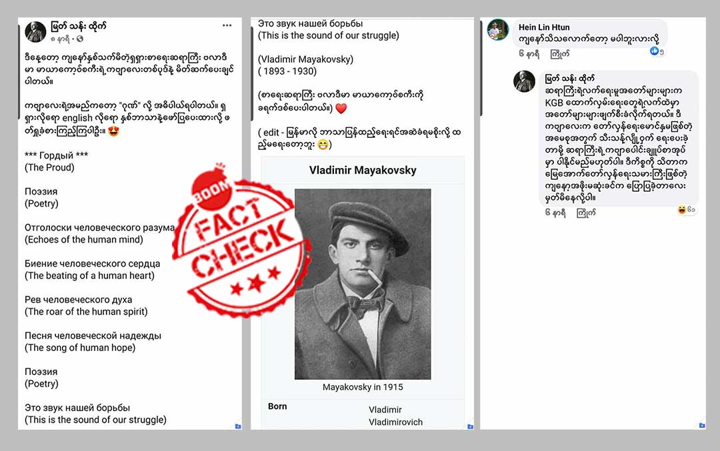This screenshot has height=451, width=720.
Task: Click the timestamp under Hein Lin Htun's comment
Action: pos(529,54)
